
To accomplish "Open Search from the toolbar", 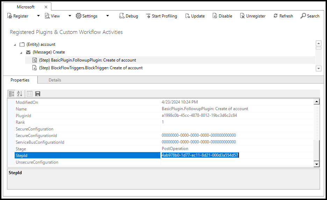I will (310, 16).
